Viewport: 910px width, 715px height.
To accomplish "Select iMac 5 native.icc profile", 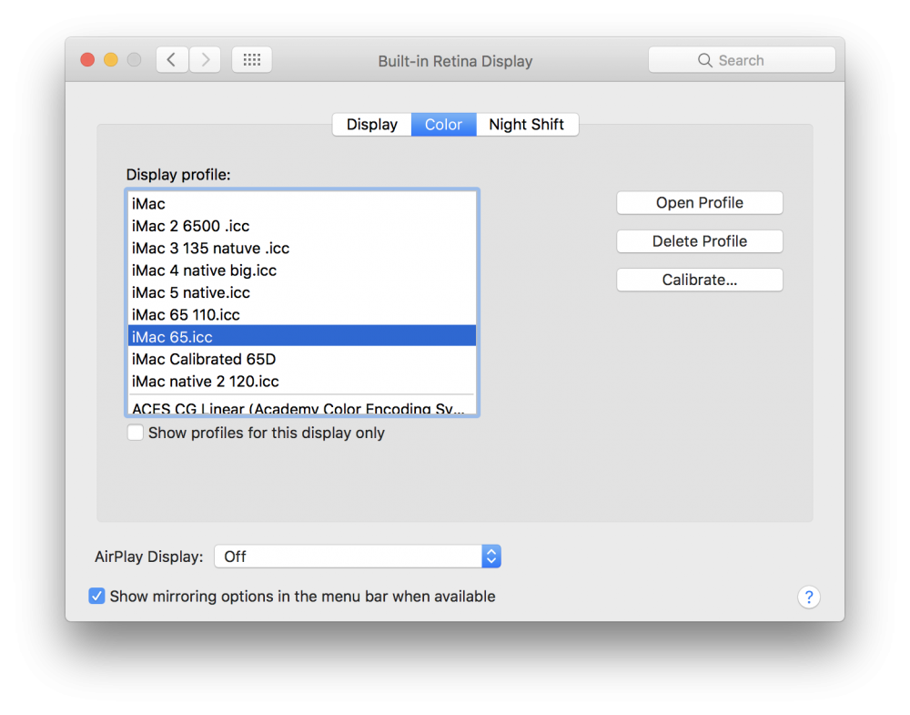I will pyautogui.click(x=302, y=292).
